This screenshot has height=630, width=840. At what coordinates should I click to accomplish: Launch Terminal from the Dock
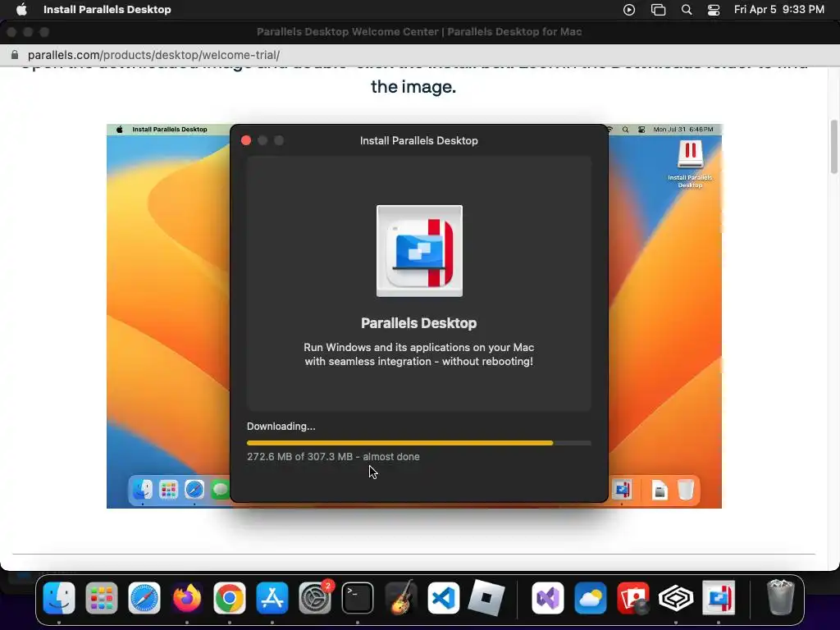358,597
